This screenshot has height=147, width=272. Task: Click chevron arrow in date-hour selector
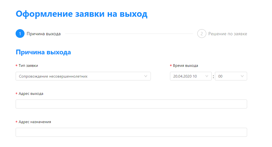coord(207,76)
